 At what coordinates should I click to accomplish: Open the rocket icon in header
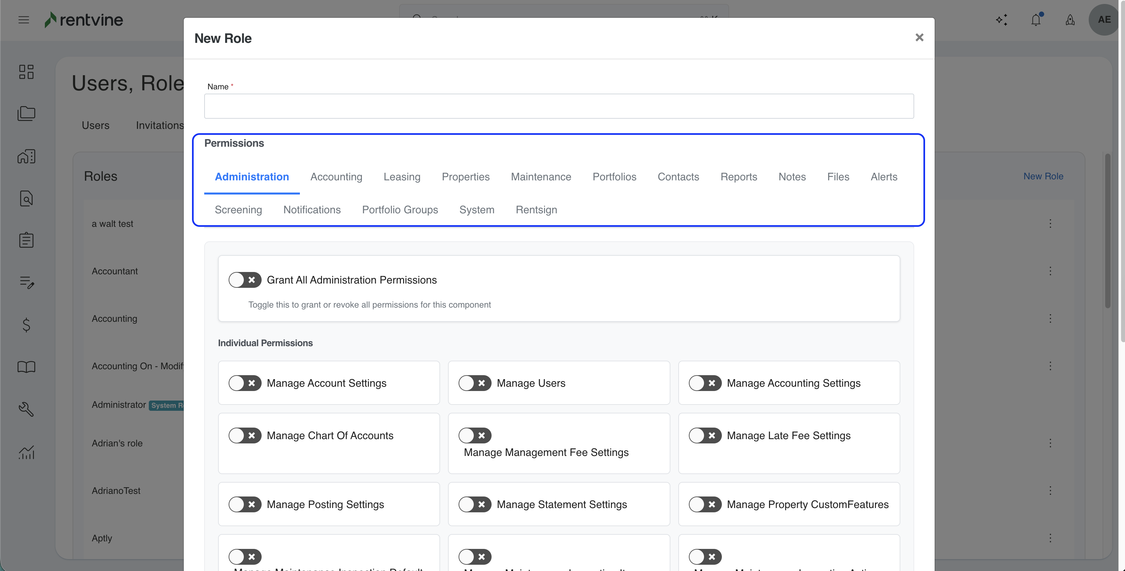click(x=1070, y=20)
